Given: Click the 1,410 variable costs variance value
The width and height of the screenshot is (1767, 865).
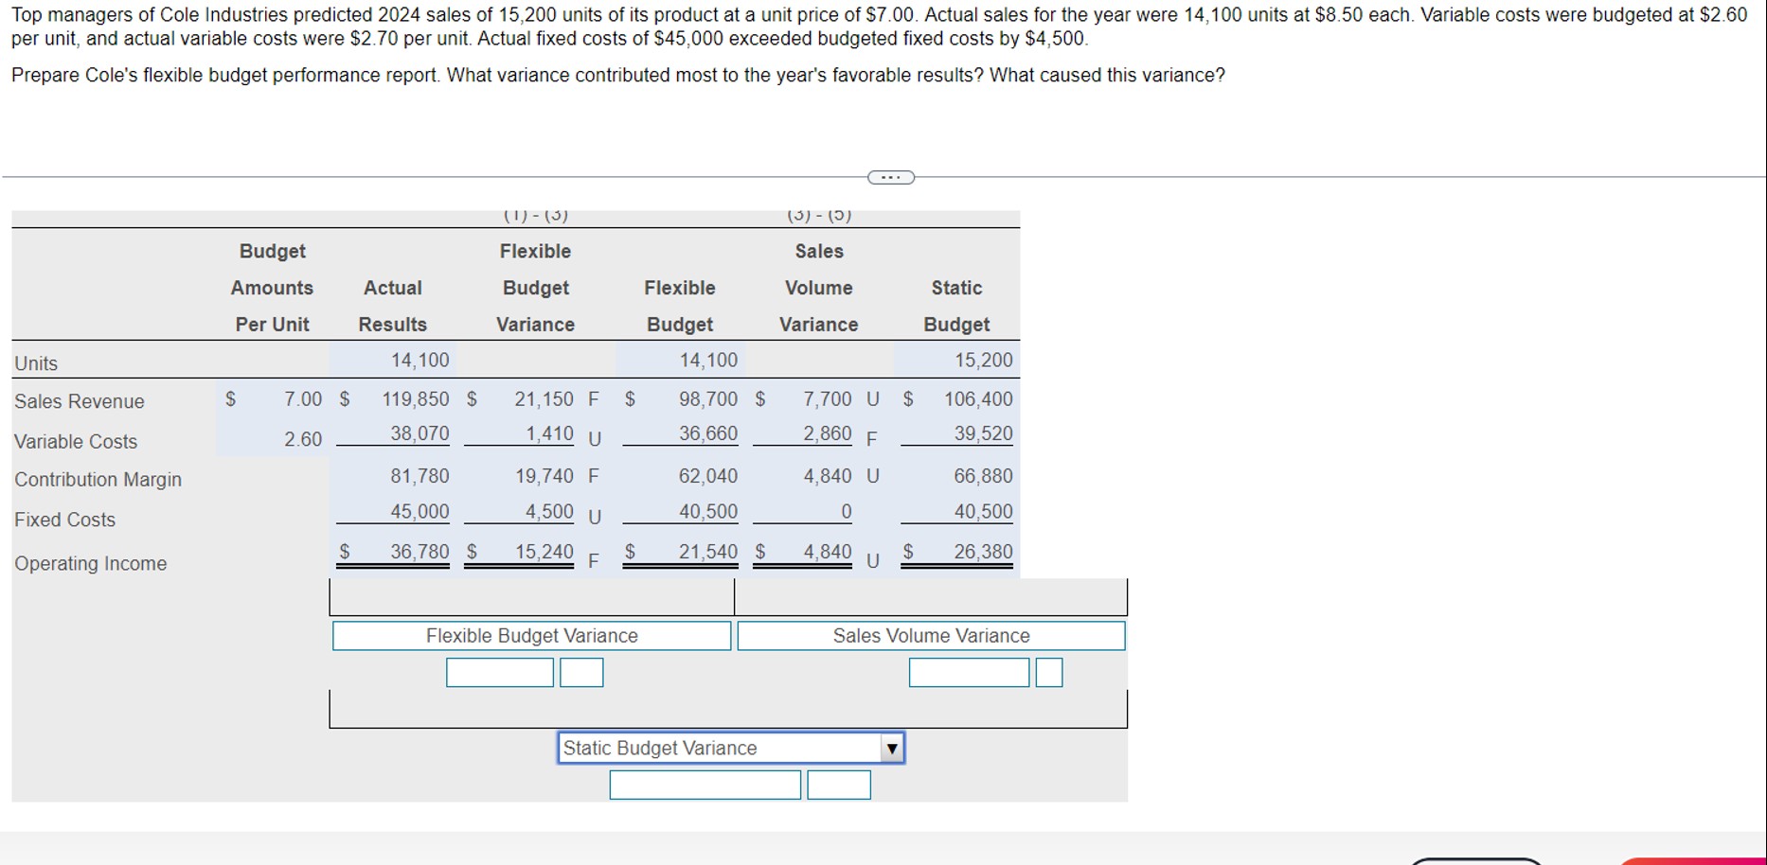Looking at the screenshot, I should click(550, 433).
